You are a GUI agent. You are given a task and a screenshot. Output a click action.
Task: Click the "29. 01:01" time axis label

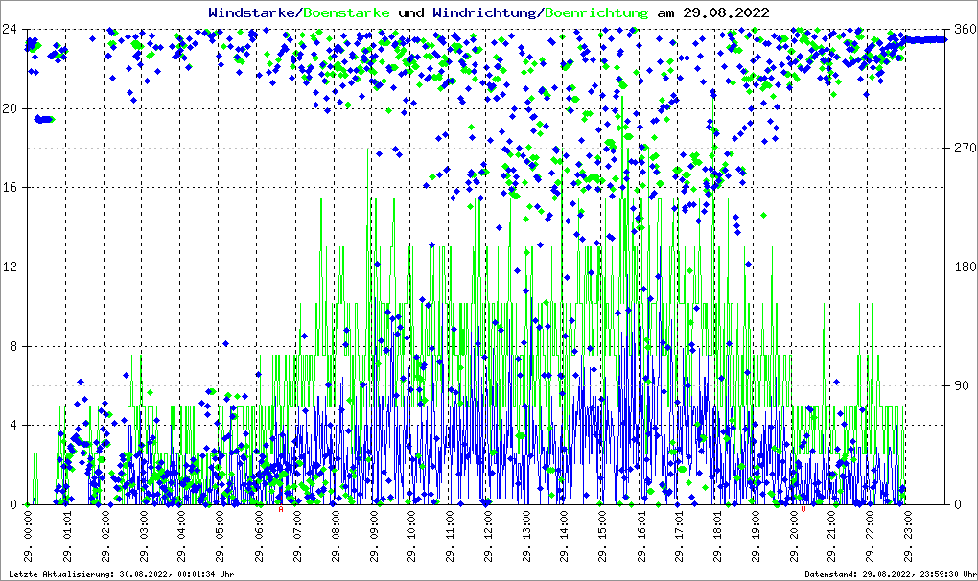tap(67, 537)
